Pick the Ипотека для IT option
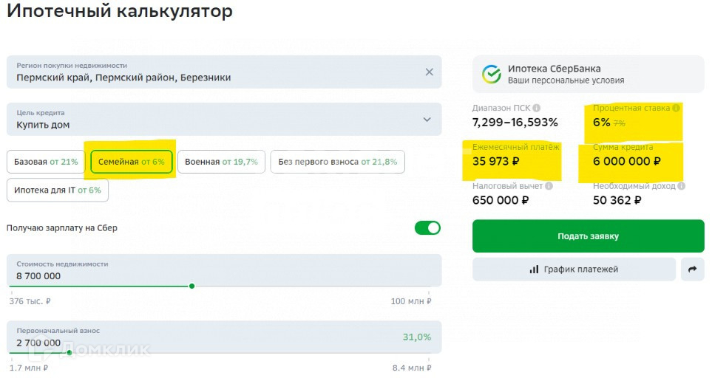 [x=58, y=190]
